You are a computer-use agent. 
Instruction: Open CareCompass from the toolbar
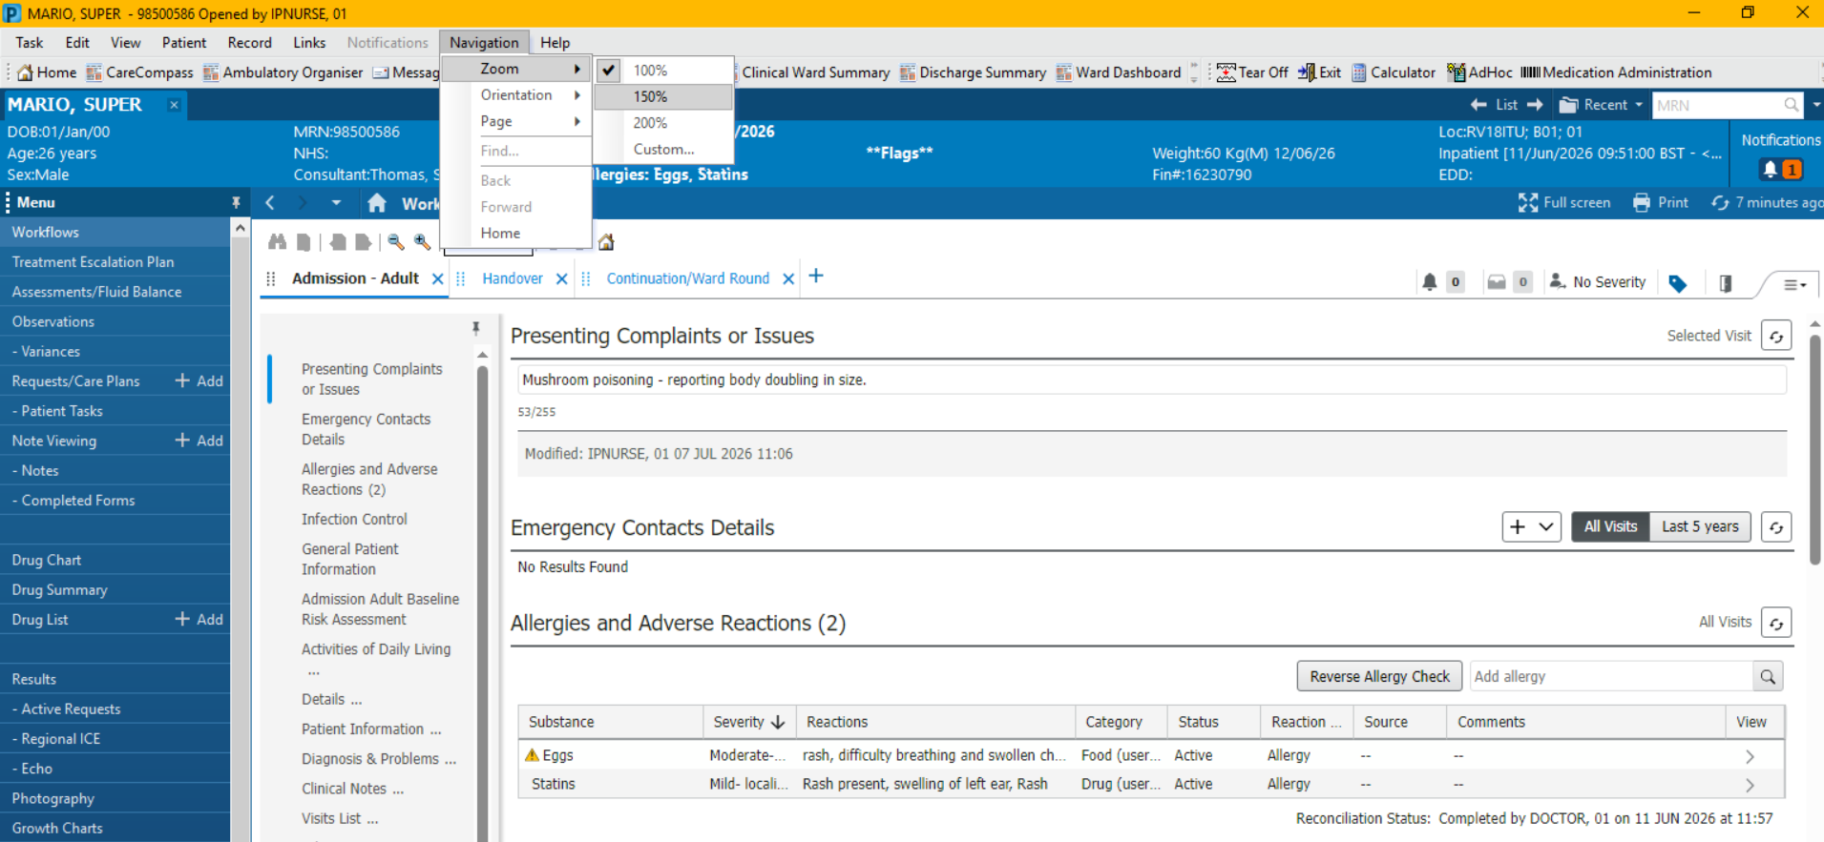tap(139, 72)
